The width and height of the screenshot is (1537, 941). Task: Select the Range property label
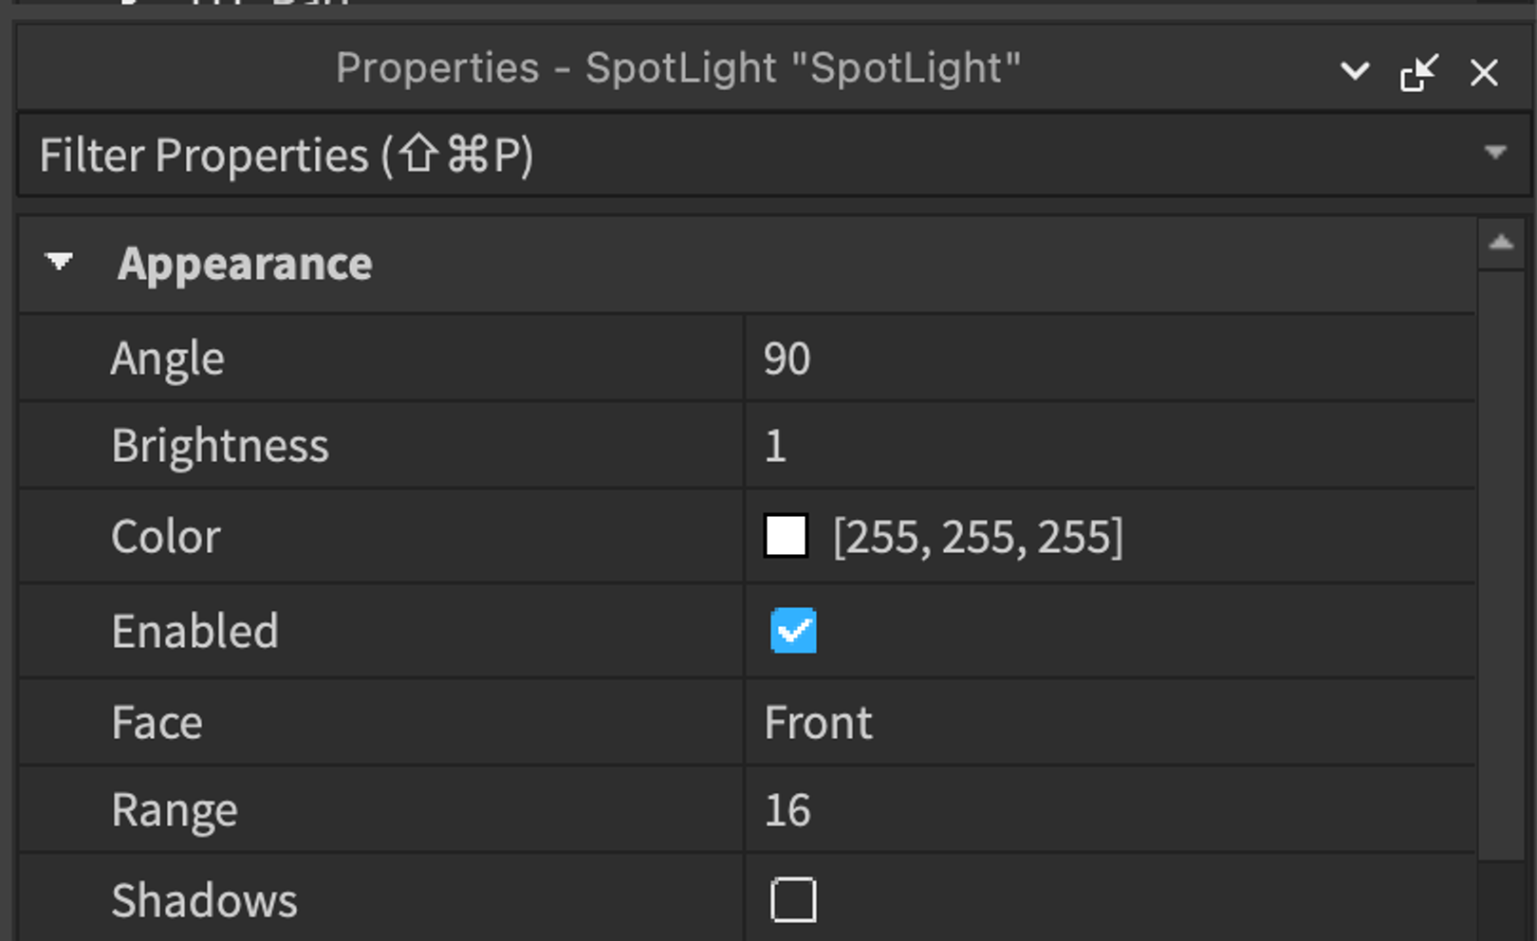(175, 811)
